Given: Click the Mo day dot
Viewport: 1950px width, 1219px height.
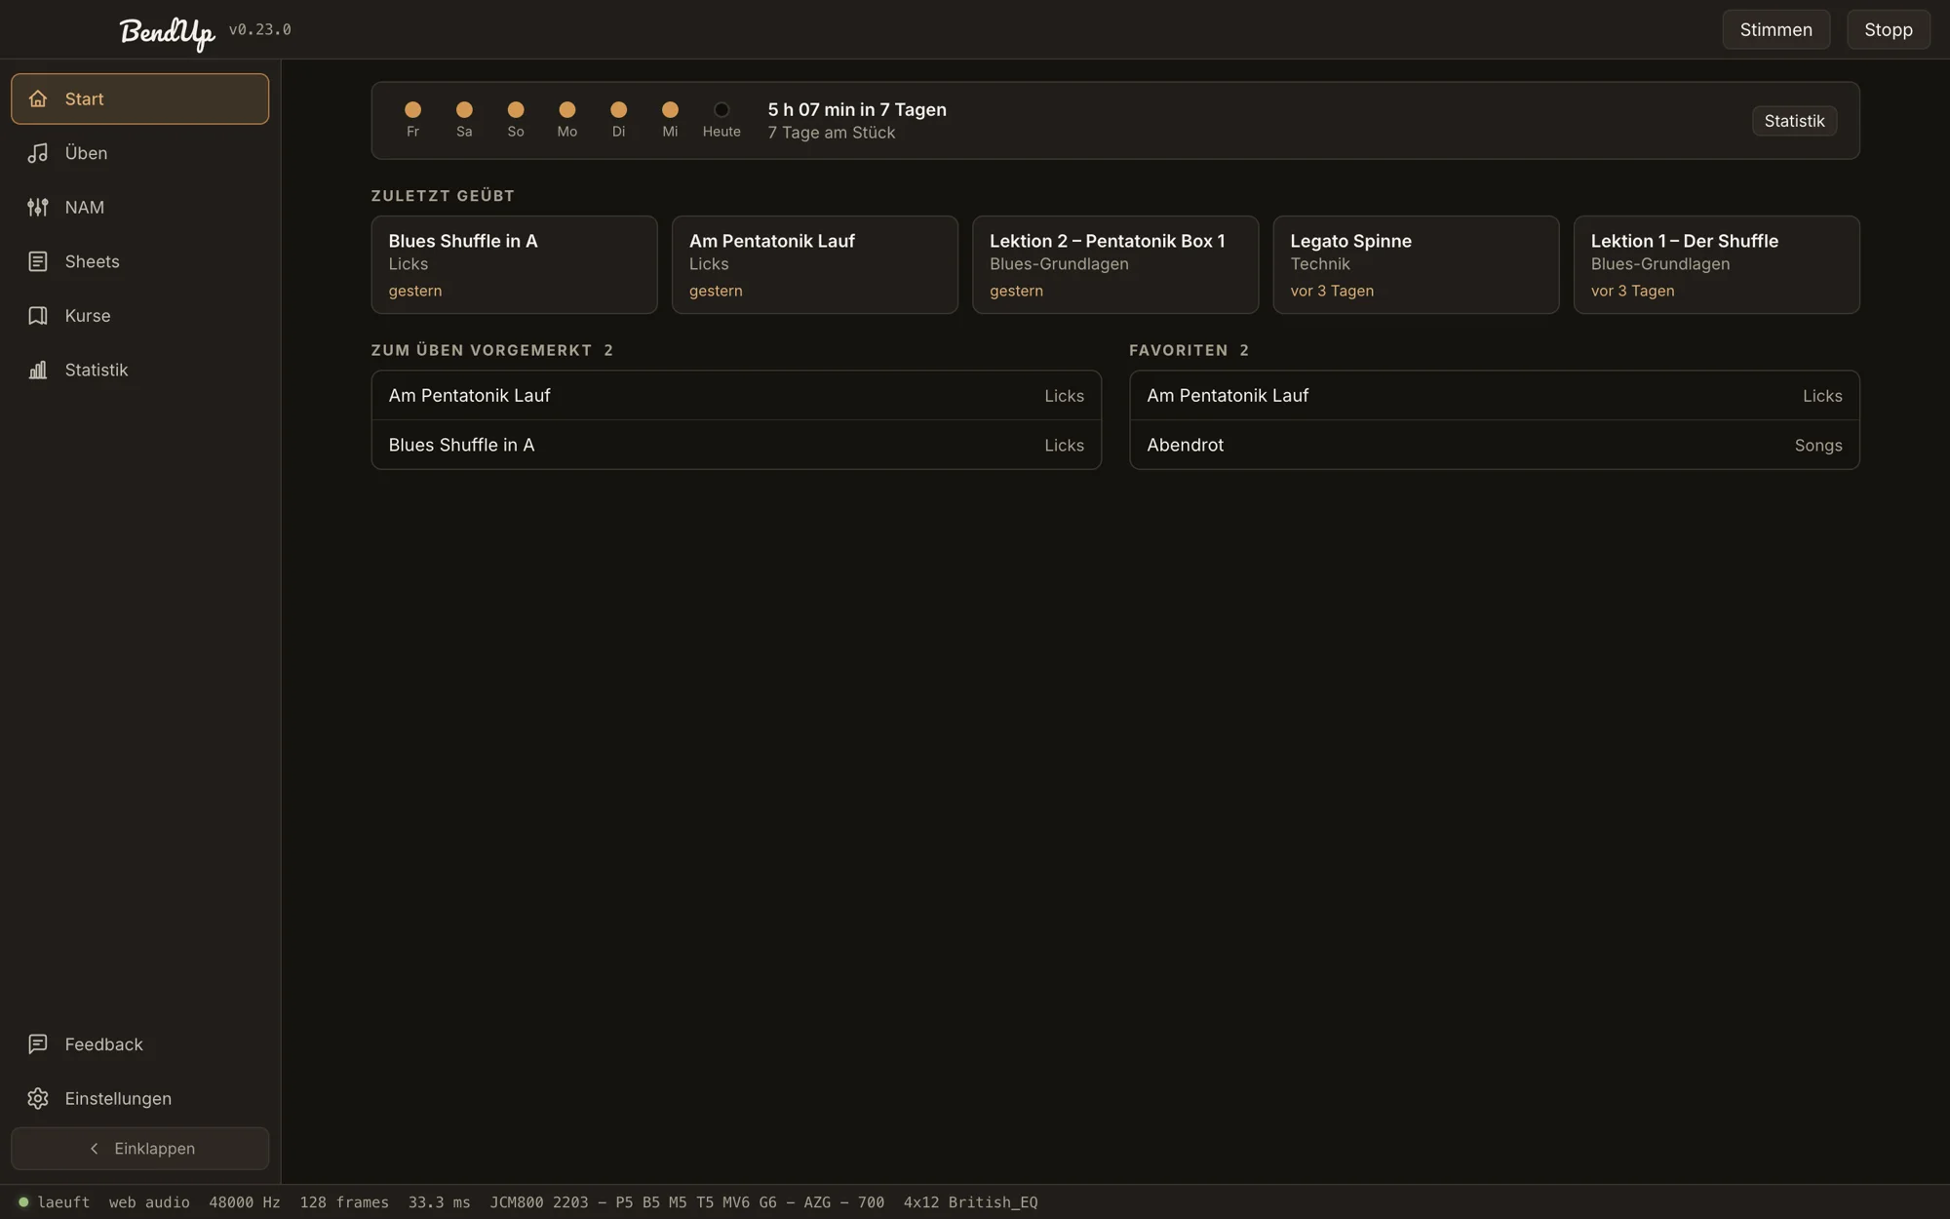Looking at the screenshot, I should tap(566, 109).
